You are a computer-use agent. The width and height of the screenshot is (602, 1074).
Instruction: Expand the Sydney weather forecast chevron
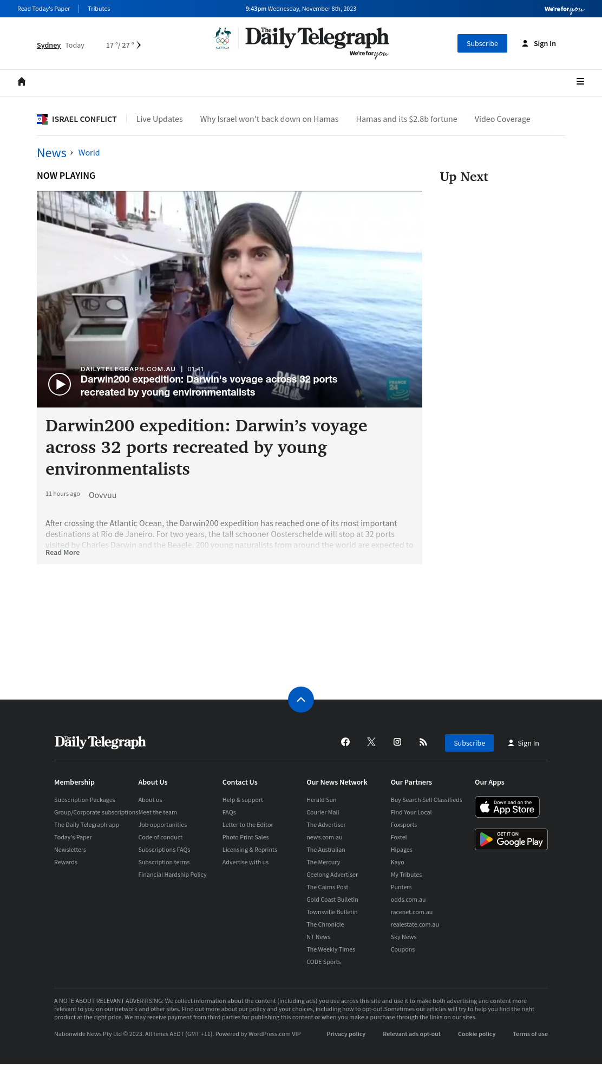tap(139, 45)
